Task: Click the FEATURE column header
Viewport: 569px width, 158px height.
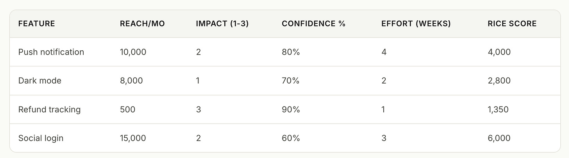Action: (x=36, y=24)
